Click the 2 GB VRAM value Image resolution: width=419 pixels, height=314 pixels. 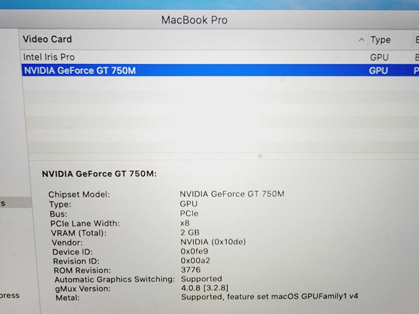pyautogui.click(x=190, y=232)
